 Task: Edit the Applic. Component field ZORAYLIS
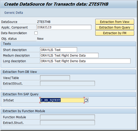[x=64, y=27]
